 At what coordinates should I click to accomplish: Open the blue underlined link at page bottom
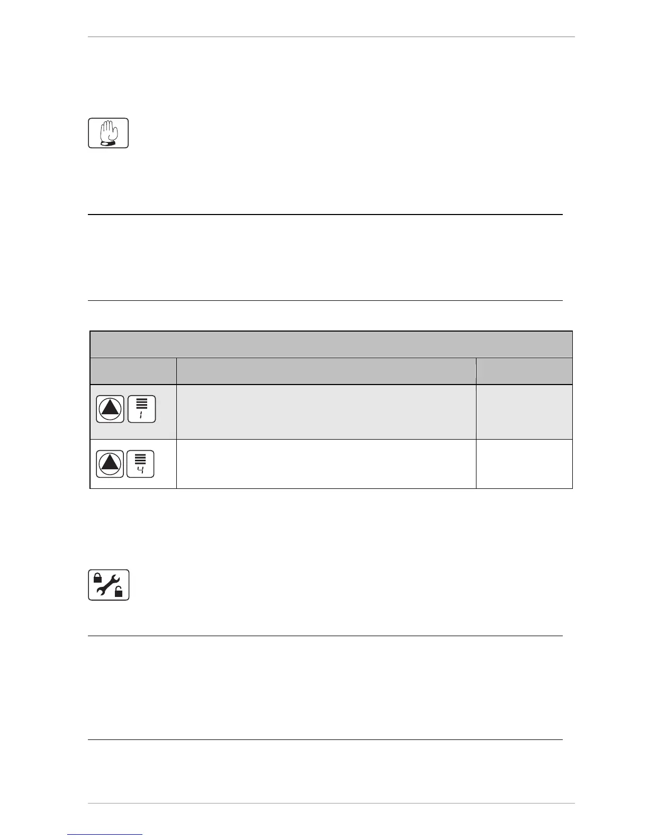coord(105,834)
